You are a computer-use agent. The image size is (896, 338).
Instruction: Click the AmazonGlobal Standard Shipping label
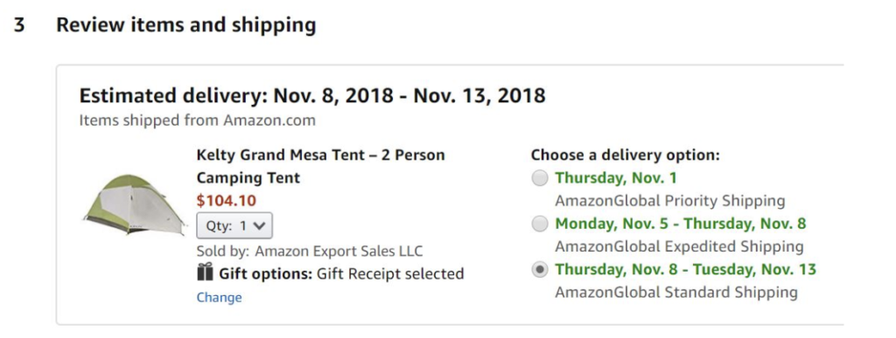(x=676, y=293)
